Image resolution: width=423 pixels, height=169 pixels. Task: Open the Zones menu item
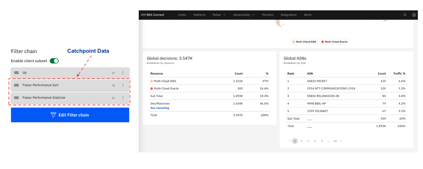(182, 15)
